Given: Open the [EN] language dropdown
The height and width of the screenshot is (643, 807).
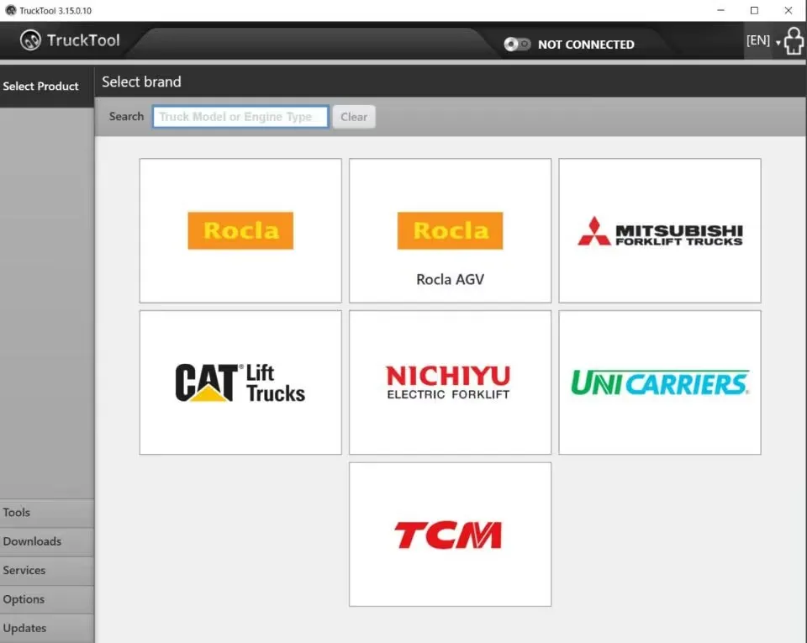Looking at the screenshot, I should click(x=763, y=40).
